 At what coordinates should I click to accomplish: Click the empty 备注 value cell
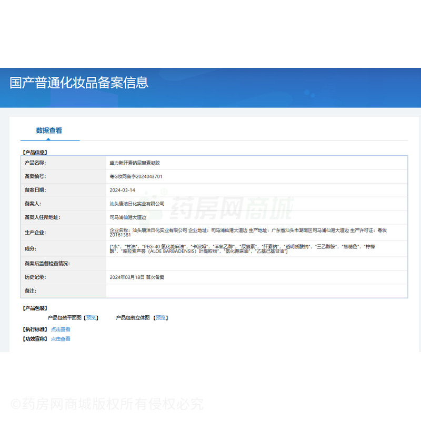click(x=256, y=290)
